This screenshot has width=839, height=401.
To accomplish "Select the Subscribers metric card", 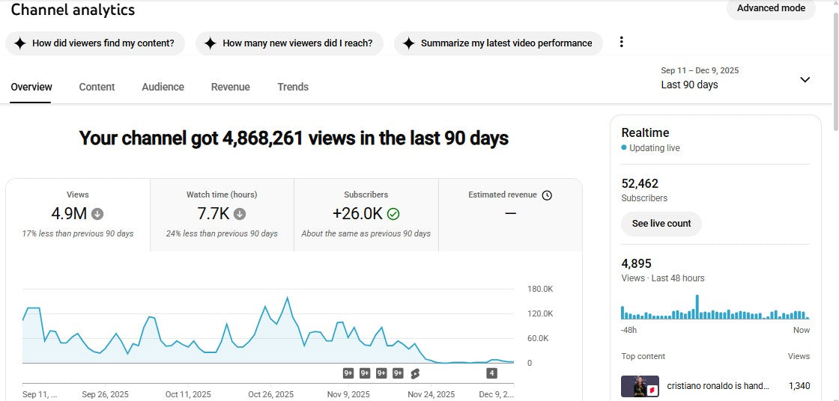I will coord(366,215).
